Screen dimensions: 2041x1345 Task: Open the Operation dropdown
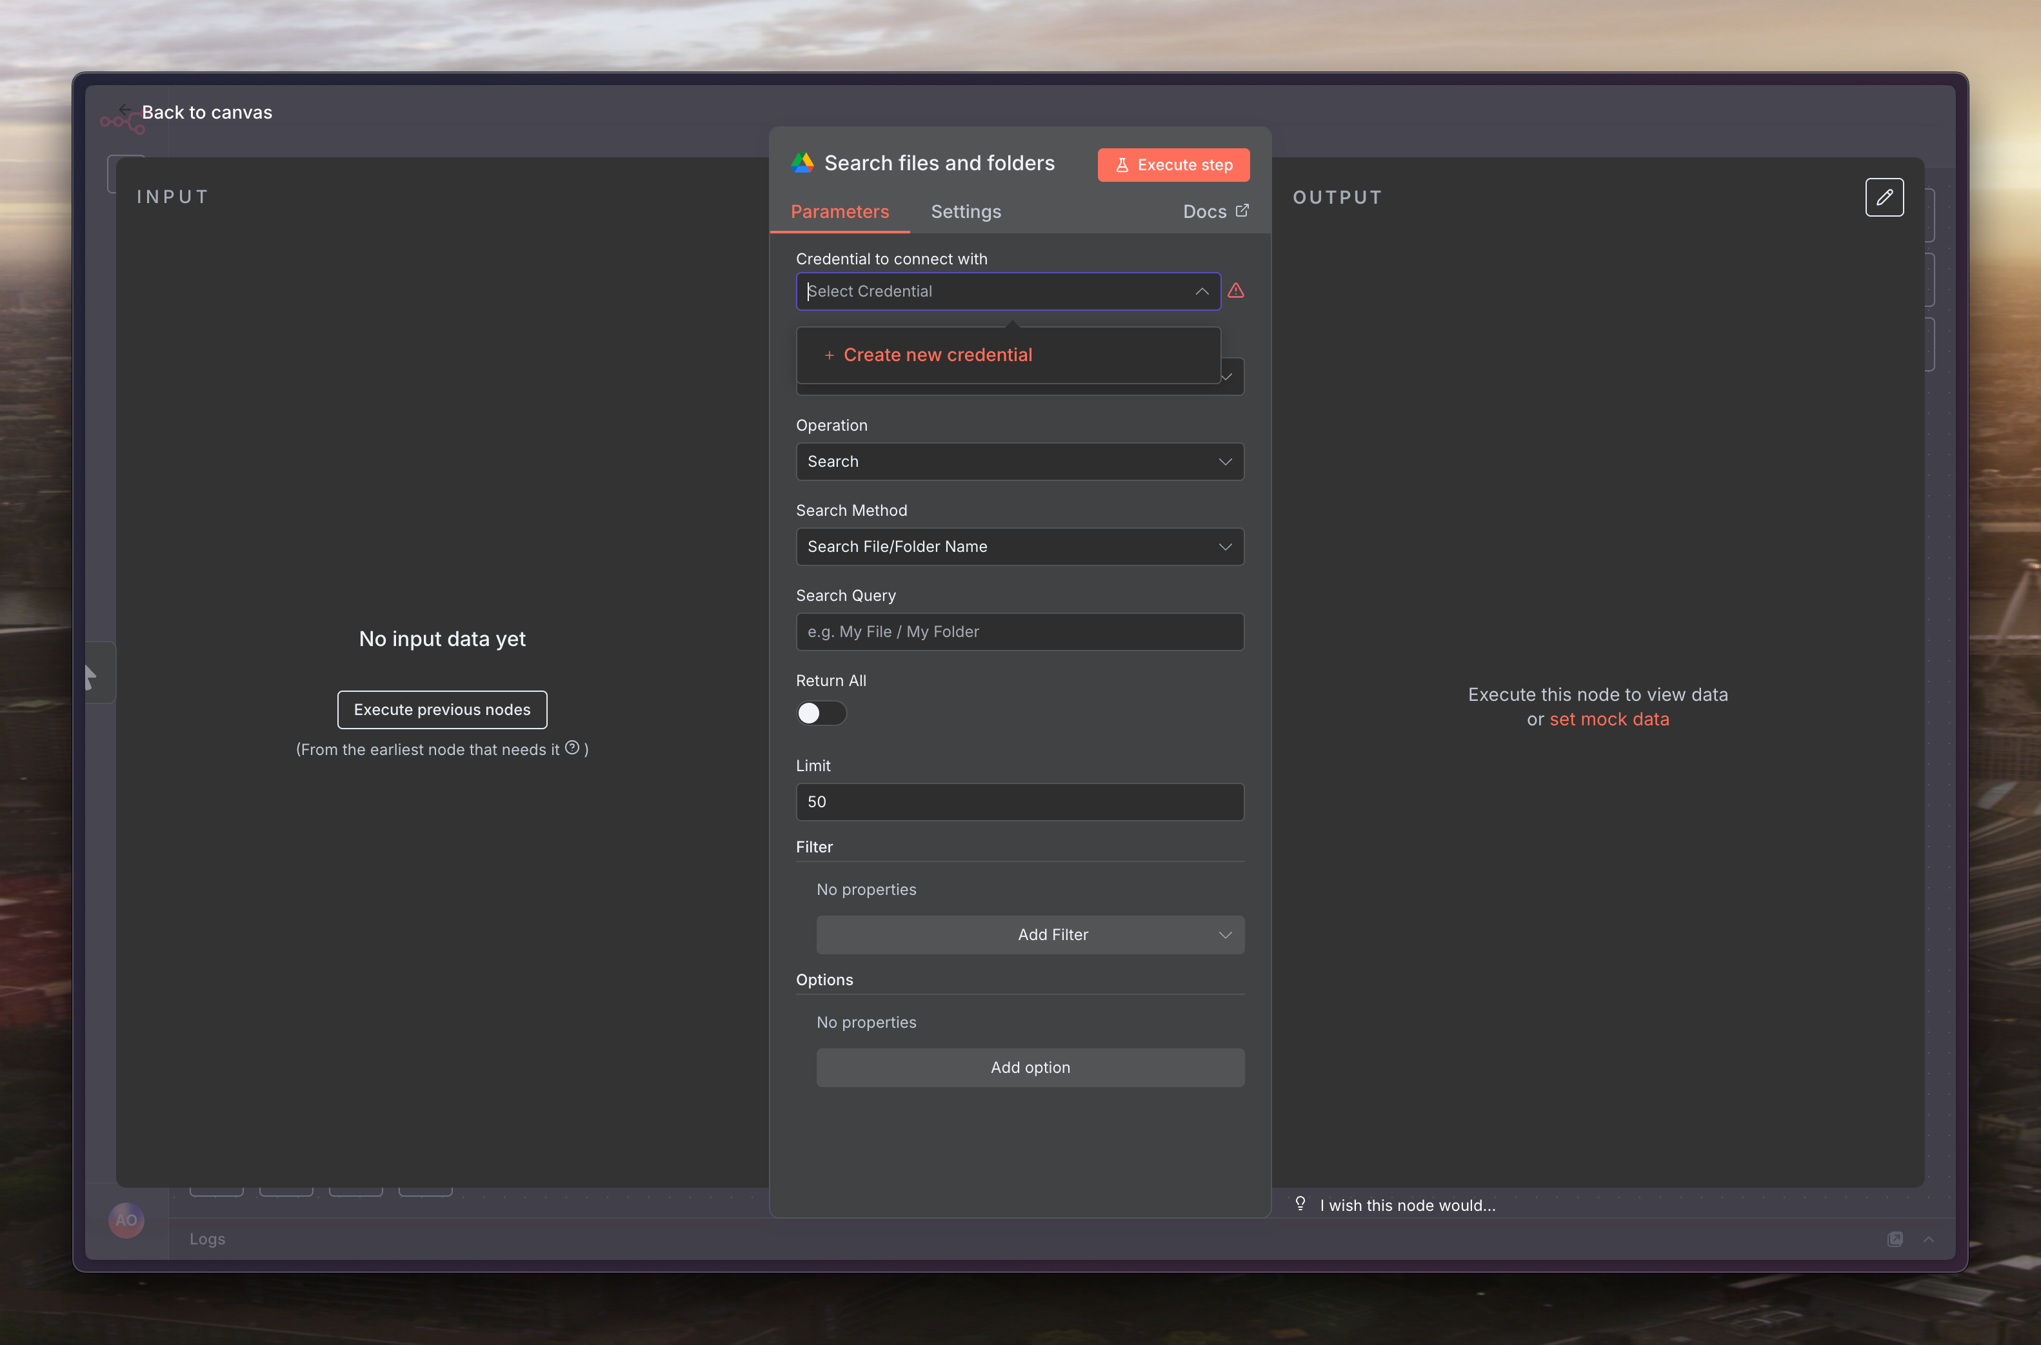coord(1019,462)
